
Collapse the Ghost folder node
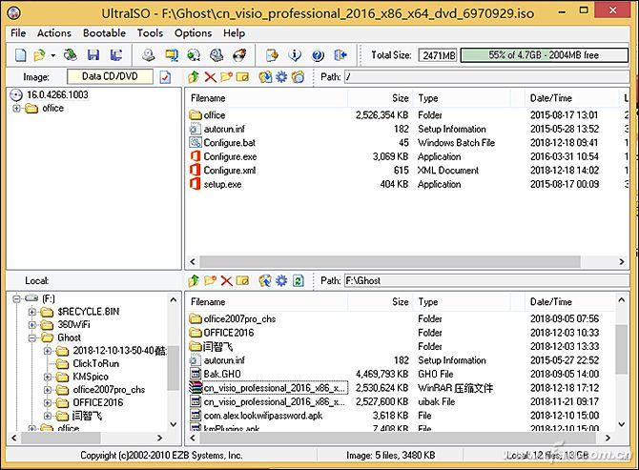click(32, 338)
